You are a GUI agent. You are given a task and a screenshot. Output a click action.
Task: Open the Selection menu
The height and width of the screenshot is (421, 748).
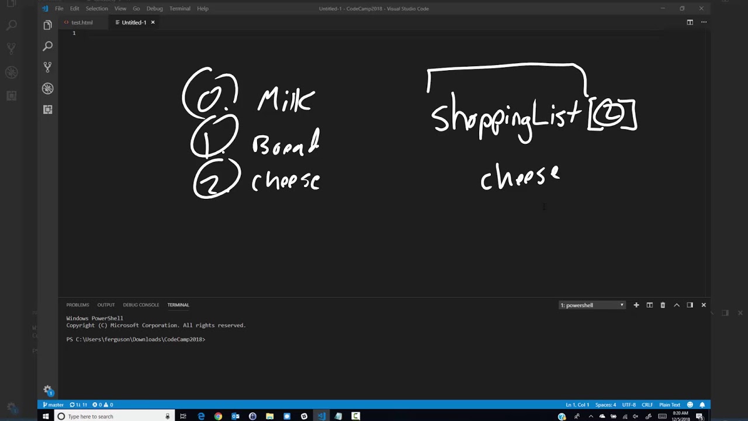point(96,8)
